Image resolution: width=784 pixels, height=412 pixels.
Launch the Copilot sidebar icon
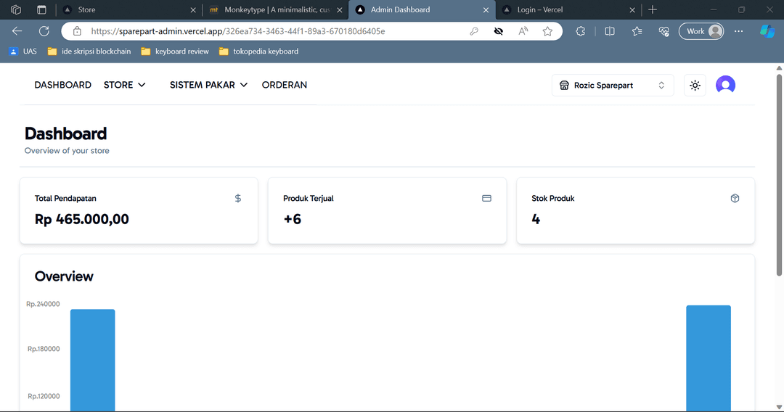767,31
